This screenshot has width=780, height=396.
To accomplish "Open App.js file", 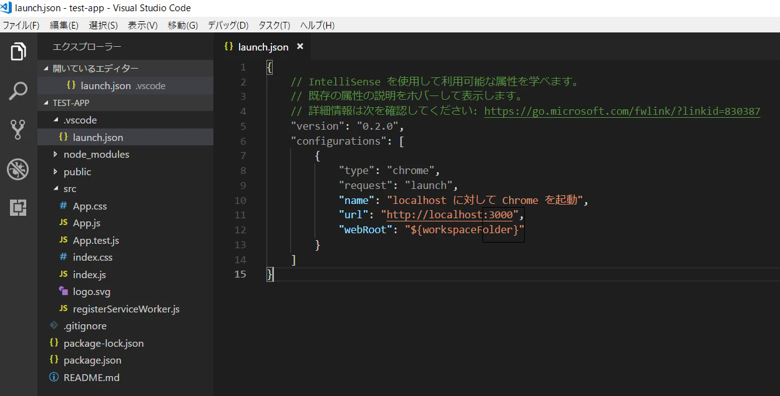I will click(87, 223).
